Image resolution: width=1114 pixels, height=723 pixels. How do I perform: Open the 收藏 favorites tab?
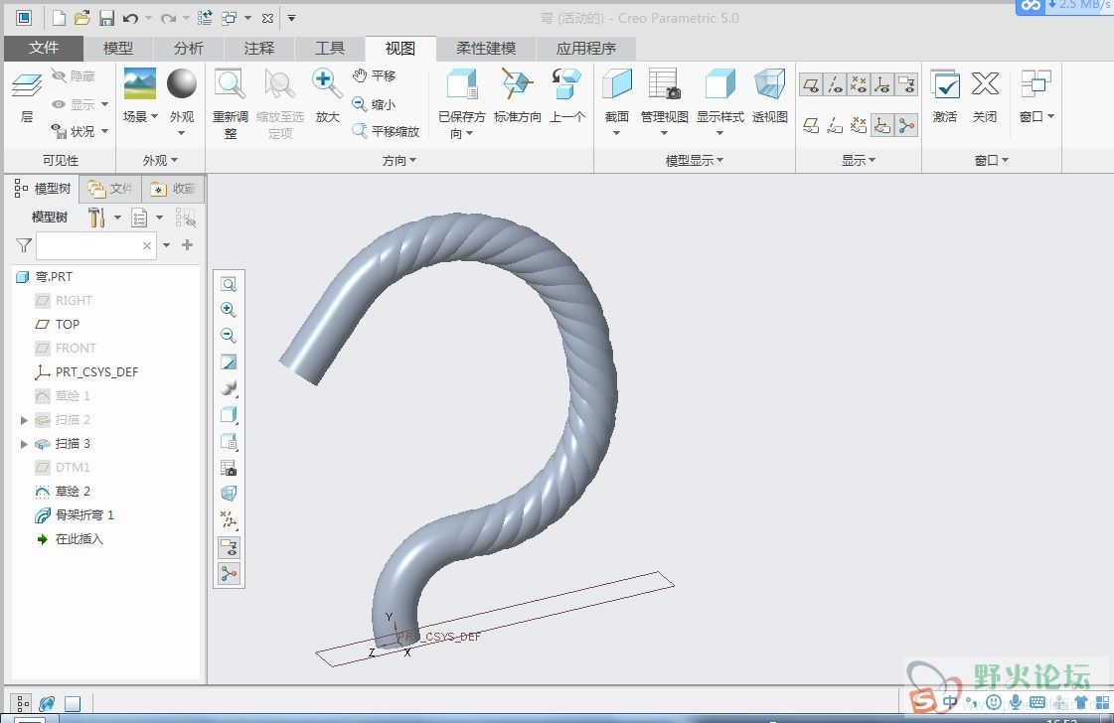point(173,189)
